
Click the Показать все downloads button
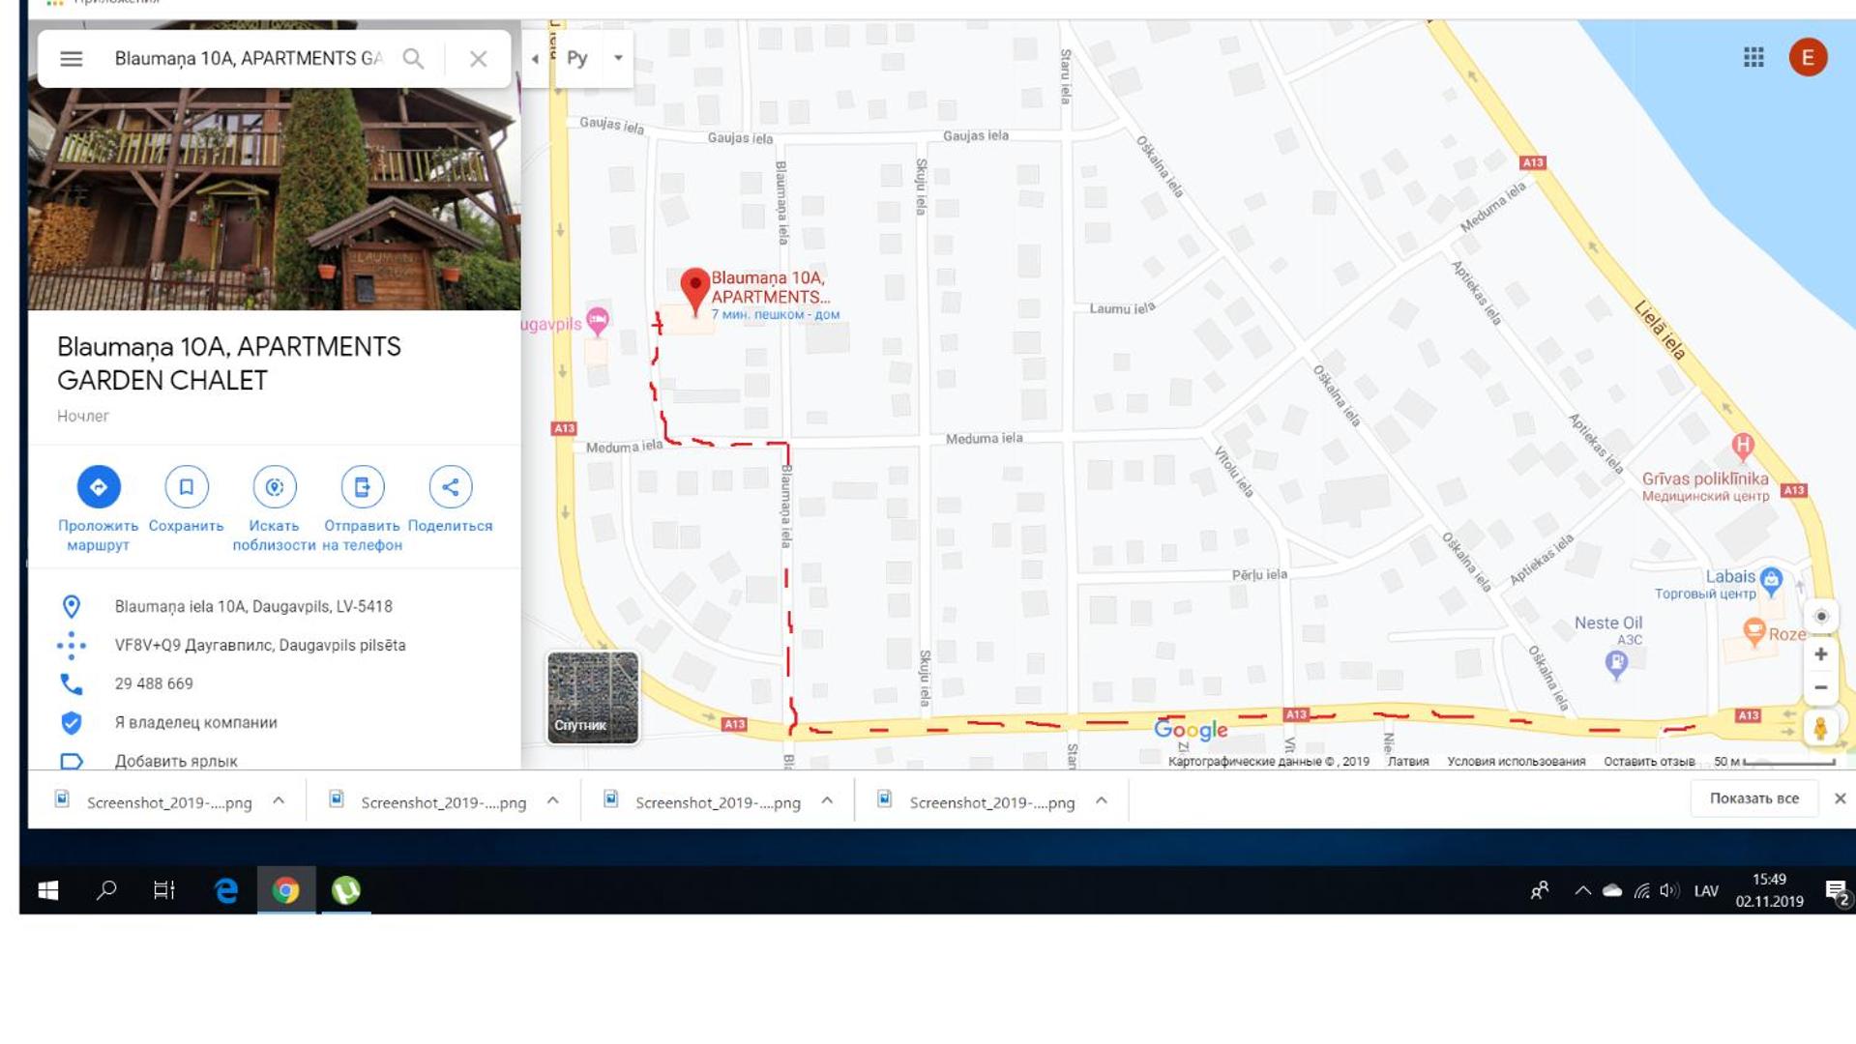(1753, 798)
